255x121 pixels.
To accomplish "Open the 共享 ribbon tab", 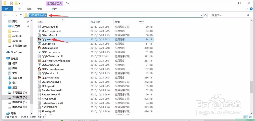I will [x=29, y=9].
